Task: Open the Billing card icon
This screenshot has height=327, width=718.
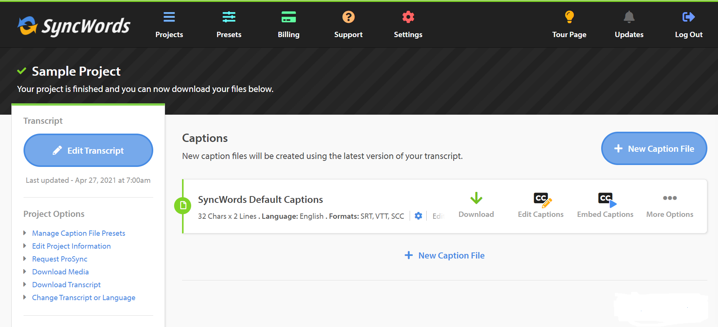Action: [x=289, y=17]
